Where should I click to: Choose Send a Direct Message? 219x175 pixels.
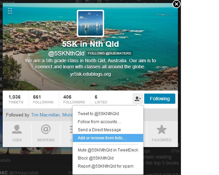click(x=108, y=130)
